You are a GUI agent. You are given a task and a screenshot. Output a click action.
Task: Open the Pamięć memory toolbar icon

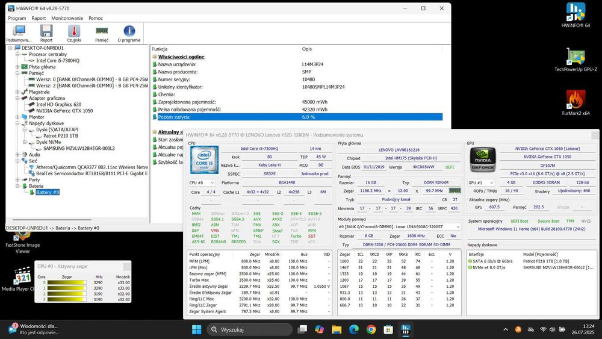point(101,33)
